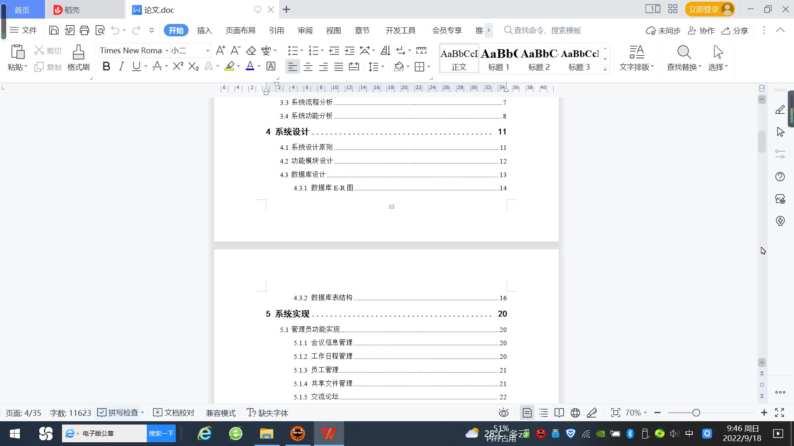Click the zoom slider handle

(696, 413)
